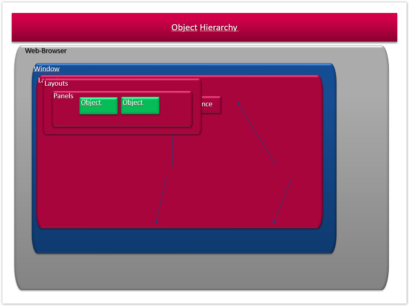This screenshot has height=306, width=409.
Task: Click the Layouts box area below the Panels box
Action: [x=121, y=131]
